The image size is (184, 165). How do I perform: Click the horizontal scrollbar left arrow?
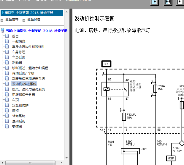(x=2, y=163)
